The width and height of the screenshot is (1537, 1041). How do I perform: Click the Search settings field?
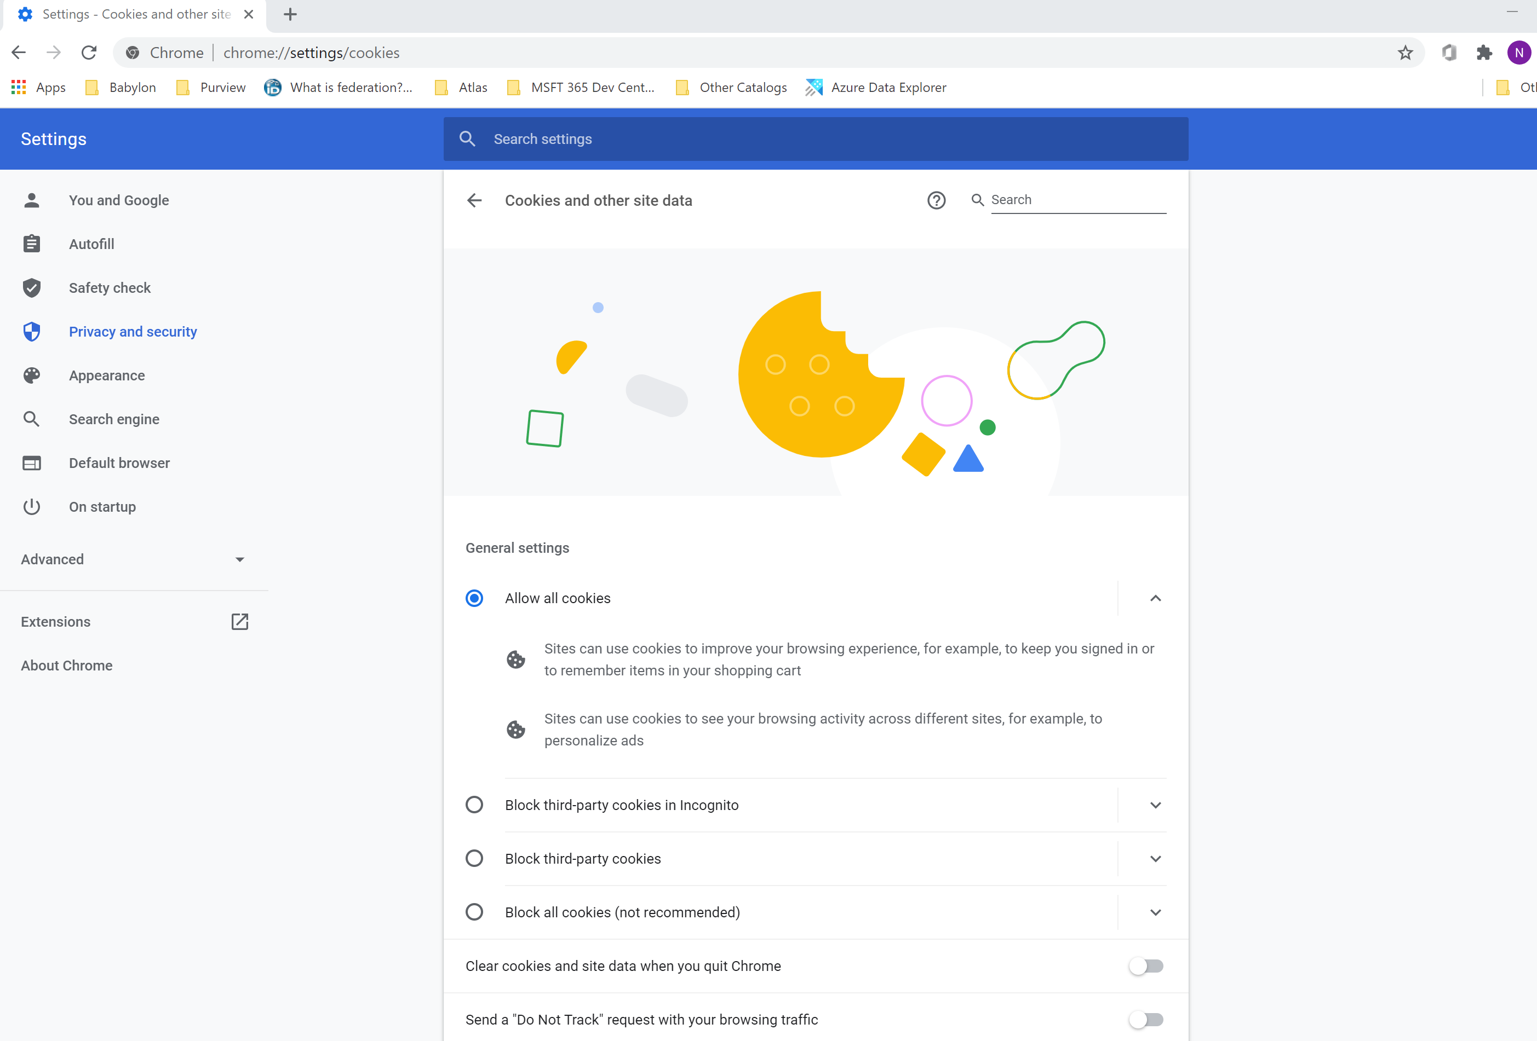[815, 139]
